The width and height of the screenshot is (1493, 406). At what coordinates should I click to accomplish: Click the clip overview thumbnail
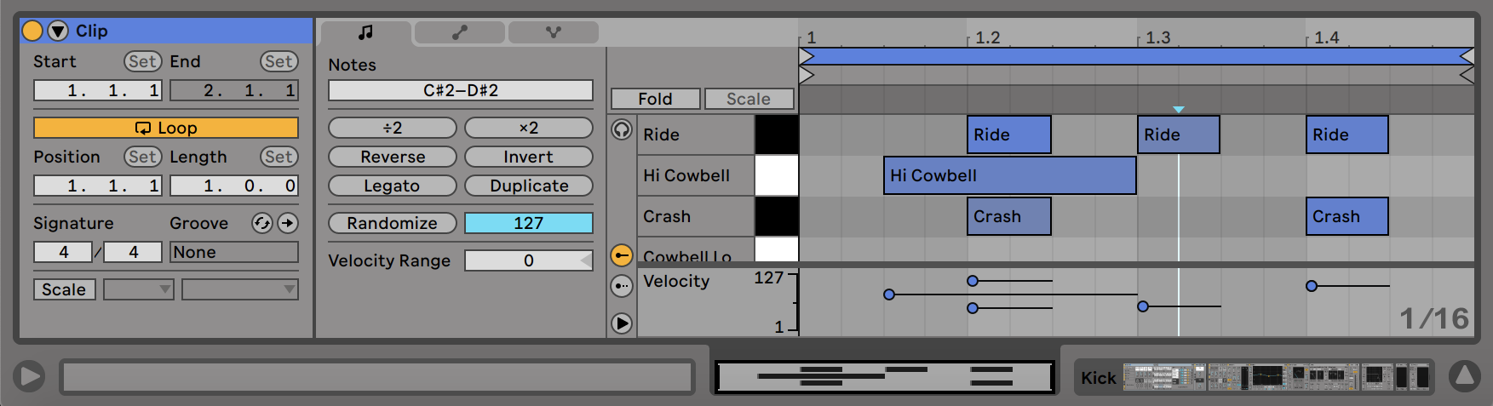[x=885, y=376]
